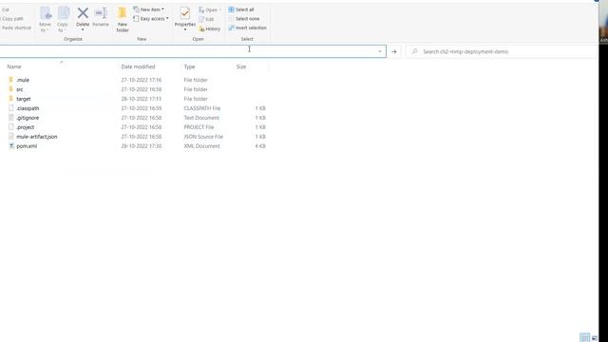Select the .mule folder icon
Screen dimensions: 608x342
coord(10,80)
